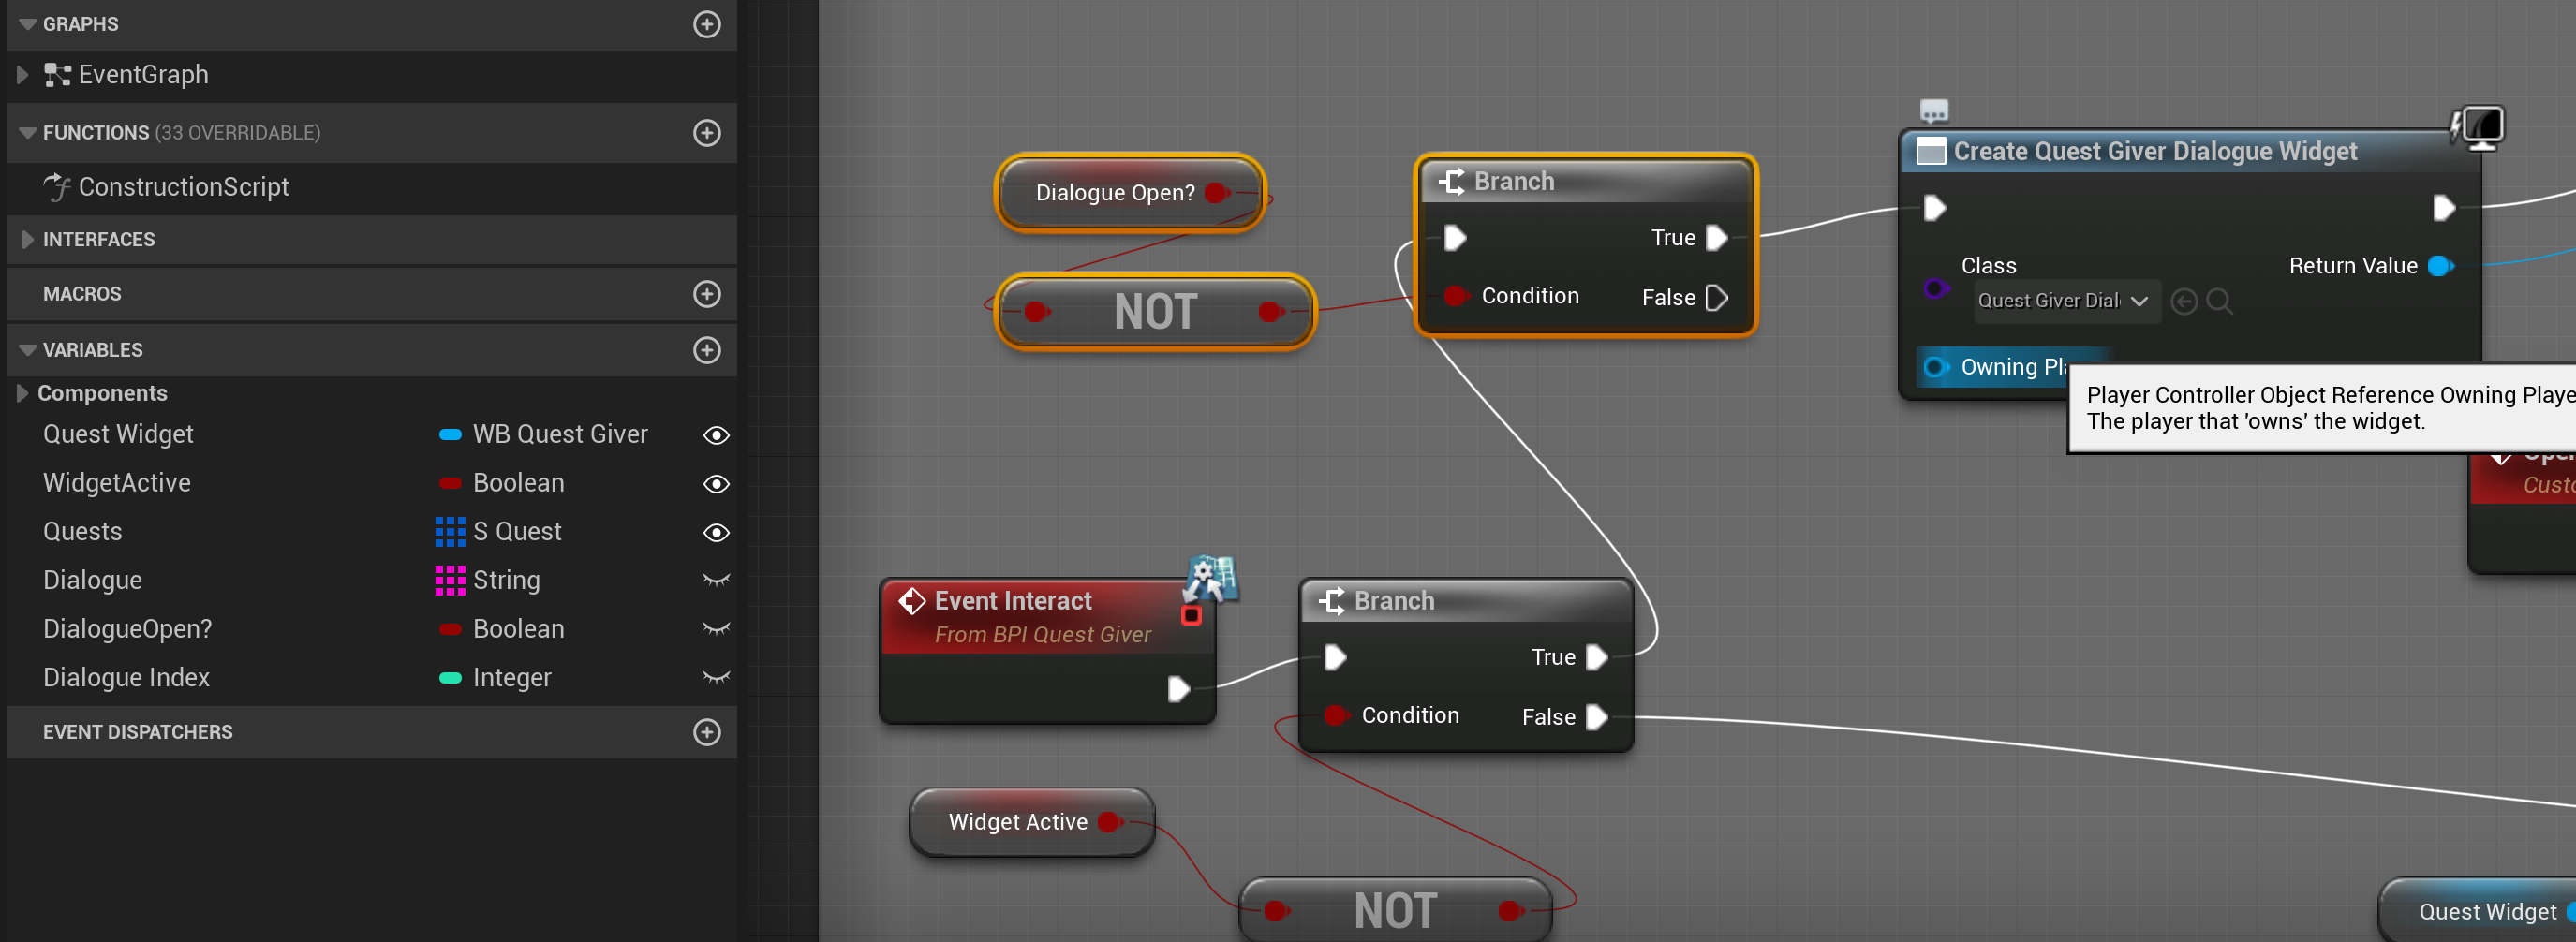This screenshot has height=942, width=2576.
Task: Expand the EventGraph tree row
Action: click(x=22, y=75)
